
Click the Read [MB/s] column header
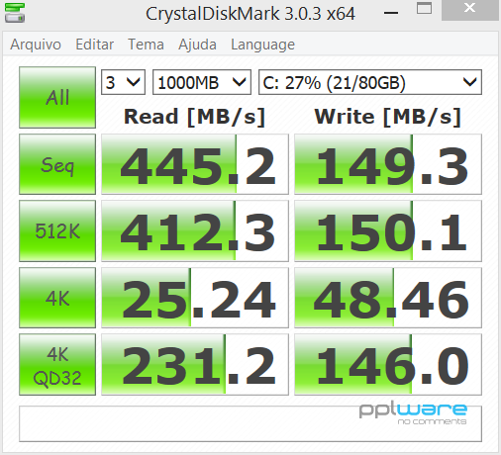click(x=194, y=117)
